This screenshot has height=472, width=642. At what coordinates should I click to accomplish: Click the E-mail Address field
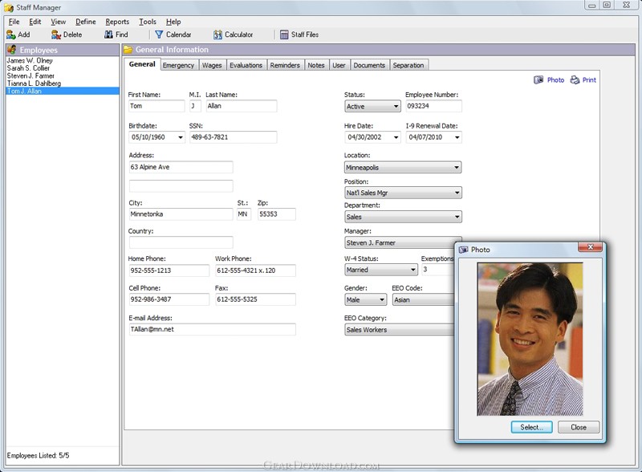212,330
